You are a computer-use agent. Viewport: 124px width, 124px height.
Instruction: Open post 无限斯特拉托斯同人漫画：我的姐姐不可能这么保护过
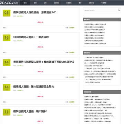coord(44,62)
